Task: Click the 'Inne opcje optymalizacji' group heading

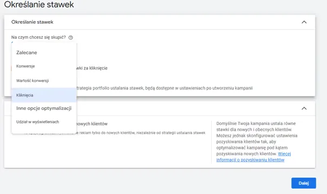Action: coord(44,108)
